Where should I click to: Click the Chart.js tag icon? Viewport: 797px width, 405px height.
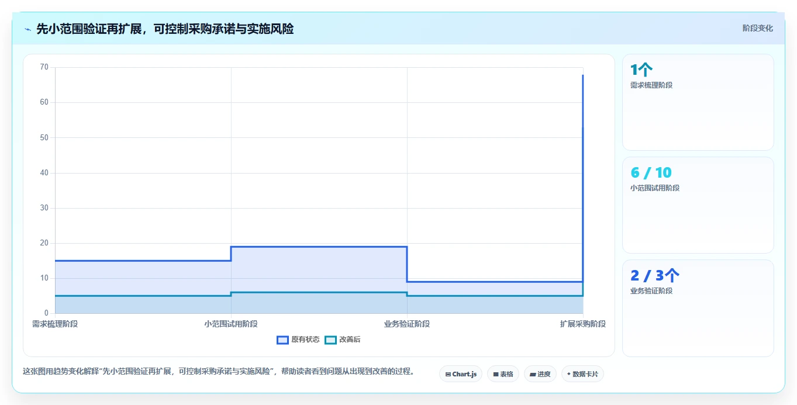coord(448,374)
